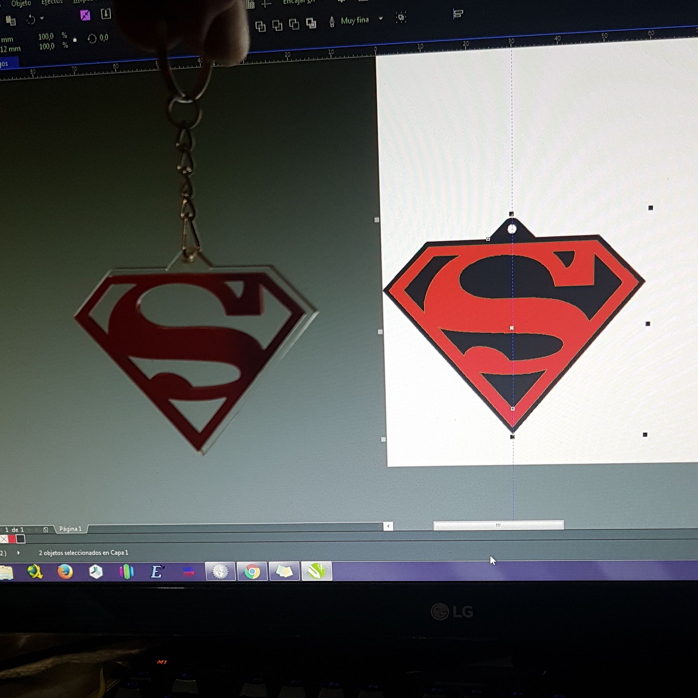
Task: Switch to the gear app in taskbar
Action: (x=220, y=572)
